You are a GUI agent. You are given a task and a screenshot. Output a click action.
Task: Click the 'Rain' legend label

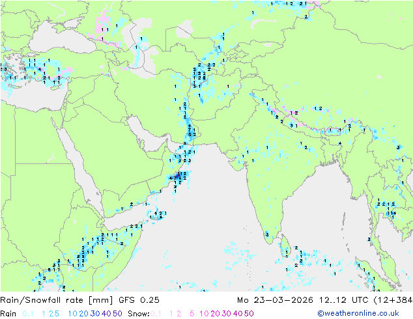point(8,314)
